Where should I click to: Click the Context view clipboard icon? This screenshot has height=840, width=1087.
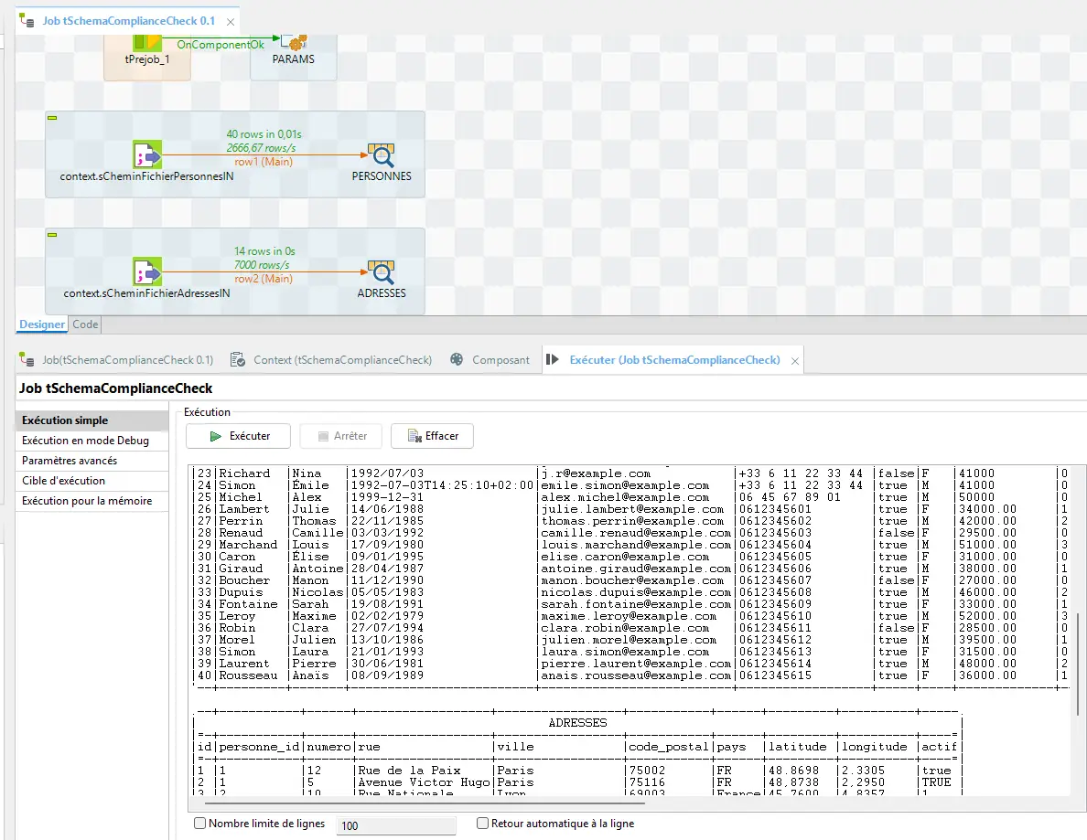(x=238, y=359)
